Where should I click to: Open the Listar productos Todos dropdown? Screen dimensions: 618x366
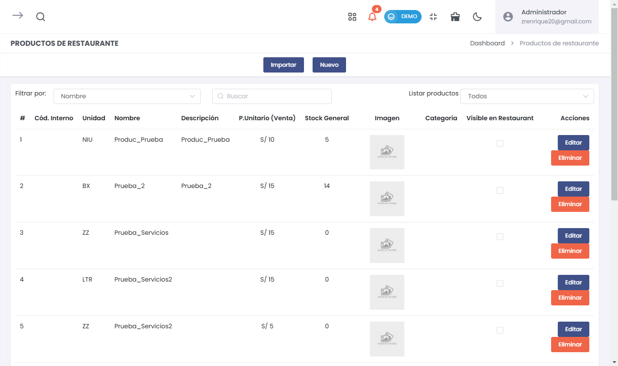click(527, 96)
